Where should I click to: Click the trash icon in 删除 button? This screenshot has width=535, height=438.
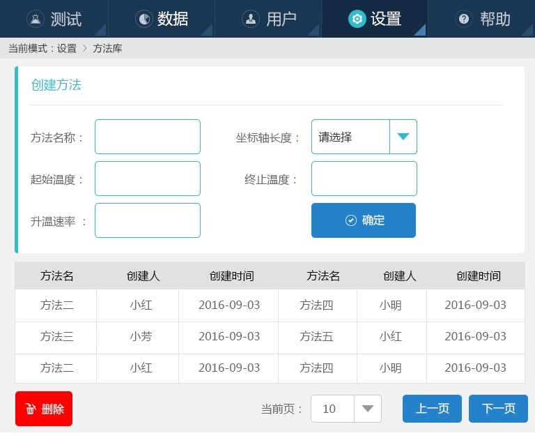[x=31, y=409]
